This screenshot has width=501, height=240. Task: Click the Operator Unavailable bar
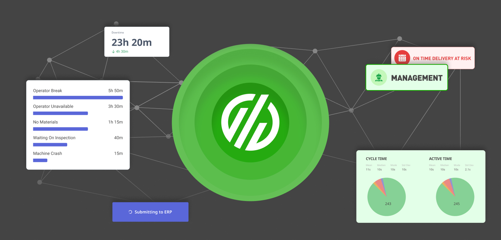(60, 113)
